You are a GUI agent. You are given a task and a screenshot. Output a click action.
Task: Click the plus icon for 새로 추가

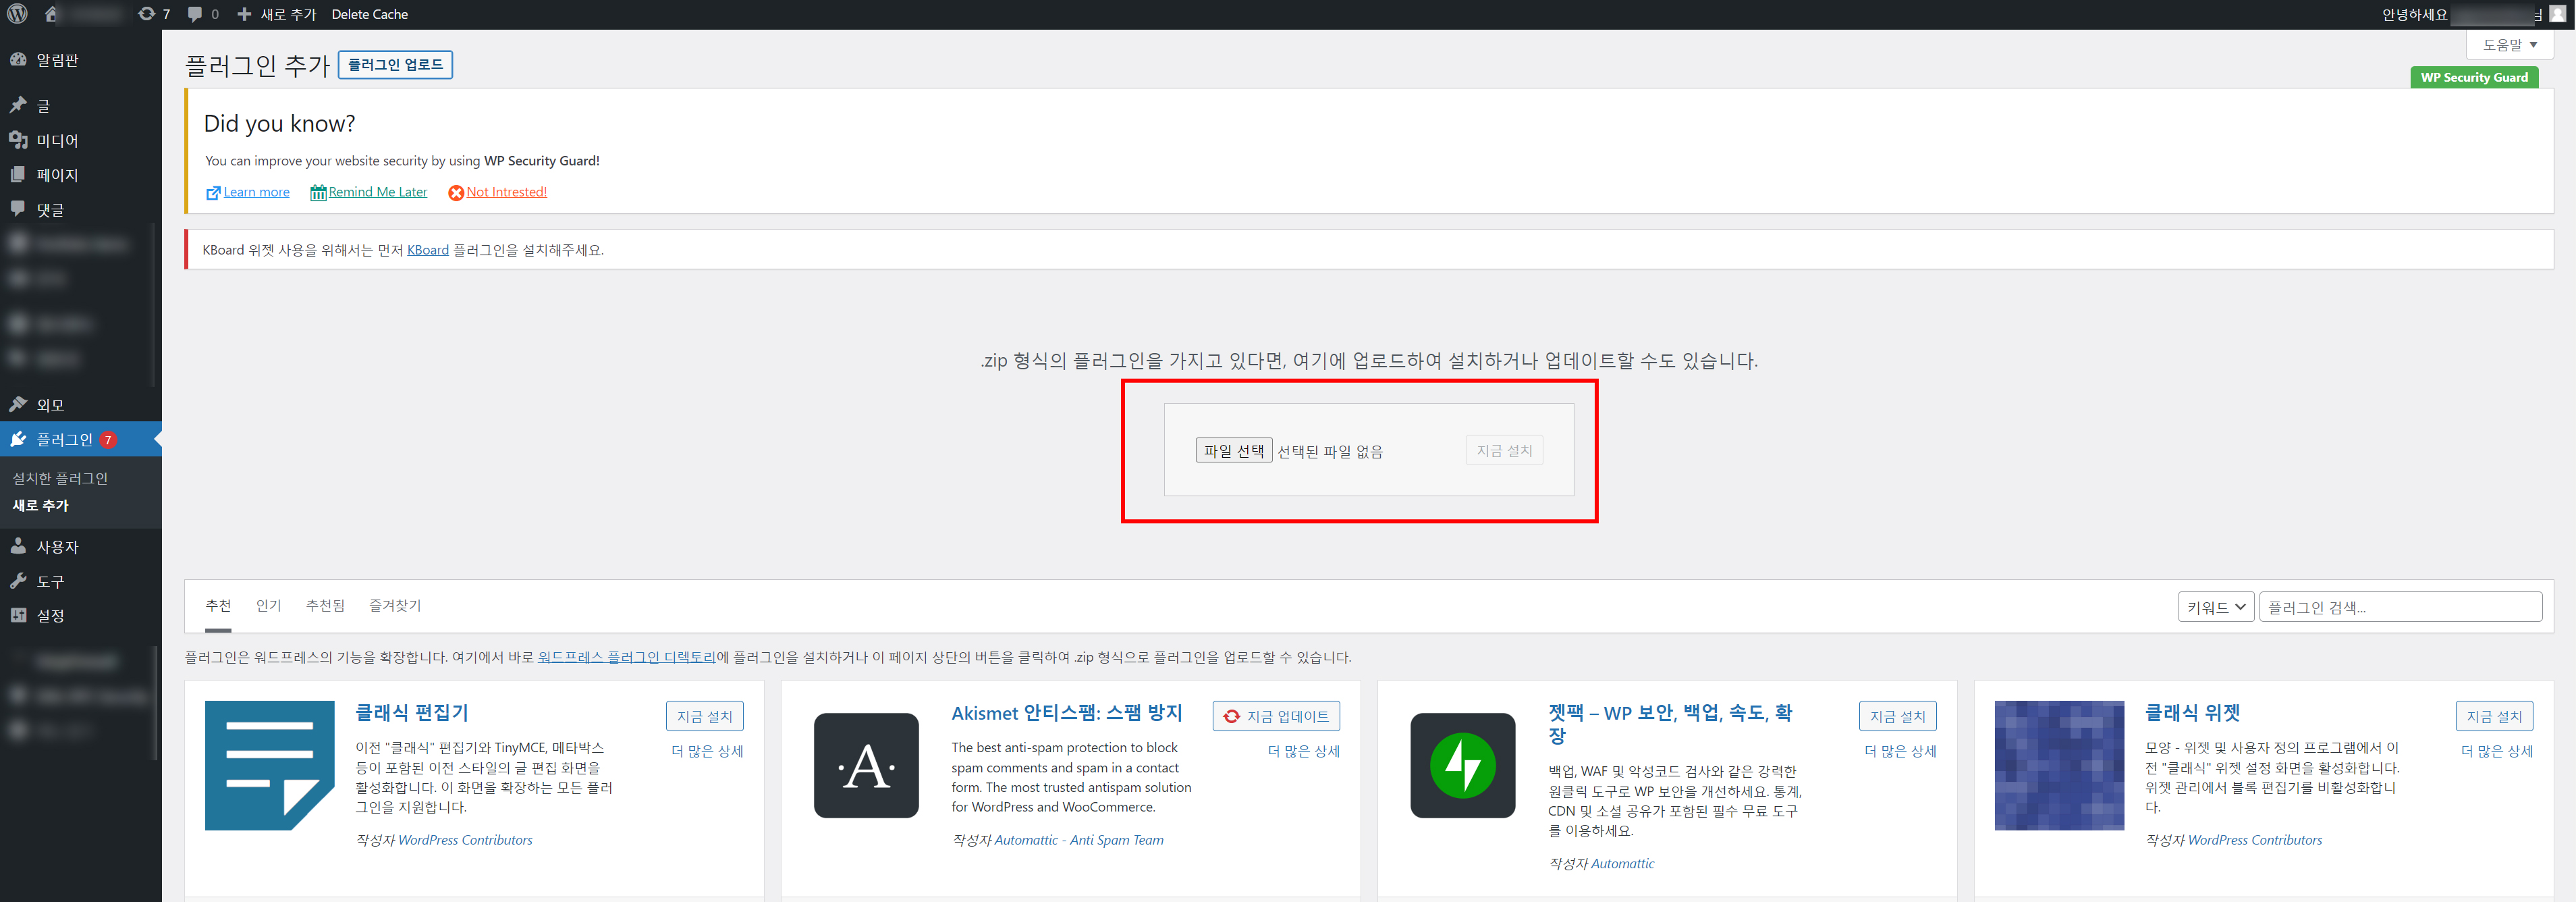(244, 14)
